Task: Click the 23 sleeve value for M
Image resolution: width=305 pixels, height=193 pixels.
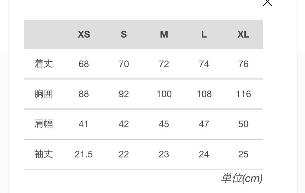Action: [x=164, y=154]
